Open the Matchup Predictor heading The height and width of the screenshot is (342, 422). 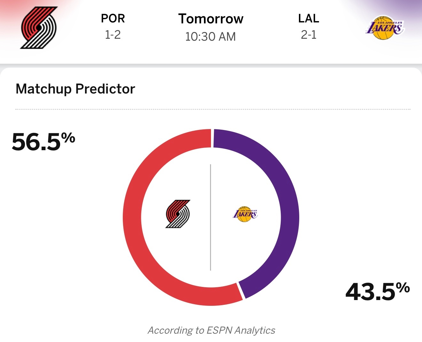[x=75, y=89]
